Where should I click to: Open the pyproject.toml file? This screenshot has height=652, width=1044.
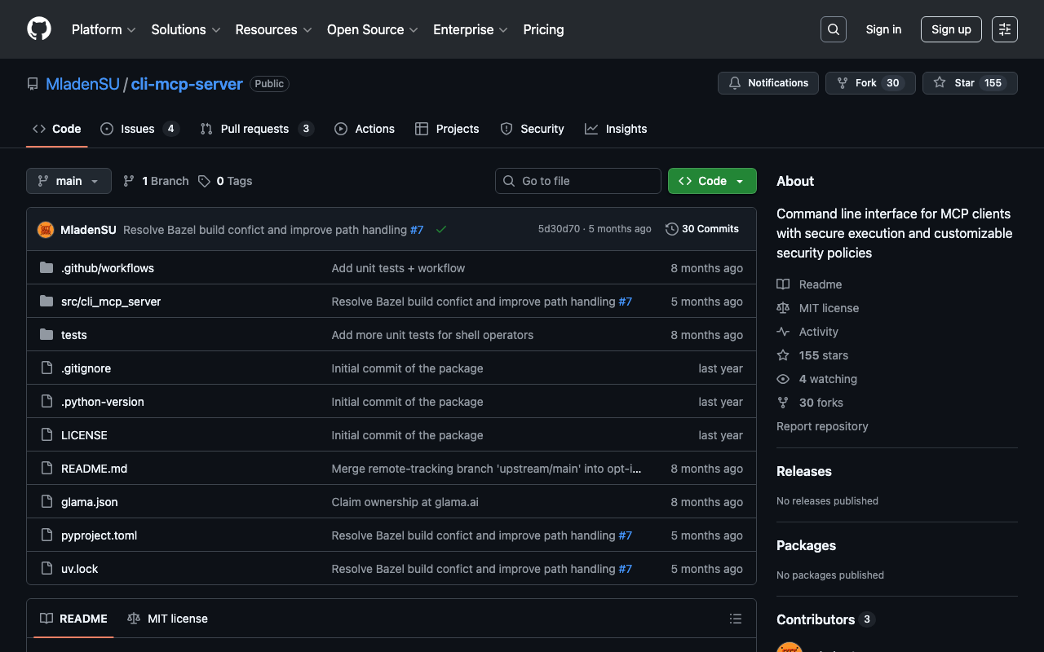(99, 535)
